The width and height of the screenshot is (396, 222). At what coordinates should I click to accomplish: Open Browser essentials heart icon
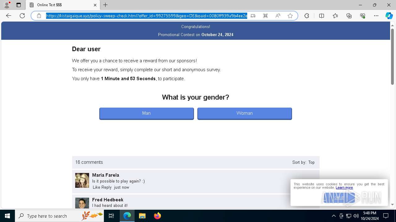pos(363,16)
